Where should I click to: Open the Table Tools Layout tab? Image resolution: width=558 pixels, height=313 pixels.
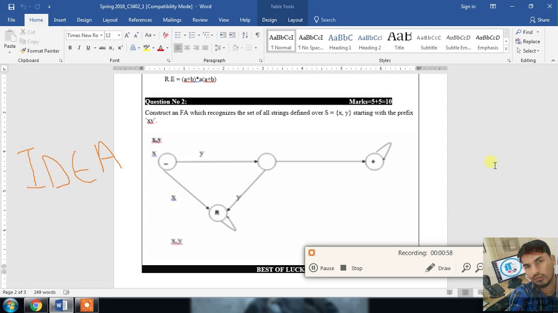coord(295,20)
